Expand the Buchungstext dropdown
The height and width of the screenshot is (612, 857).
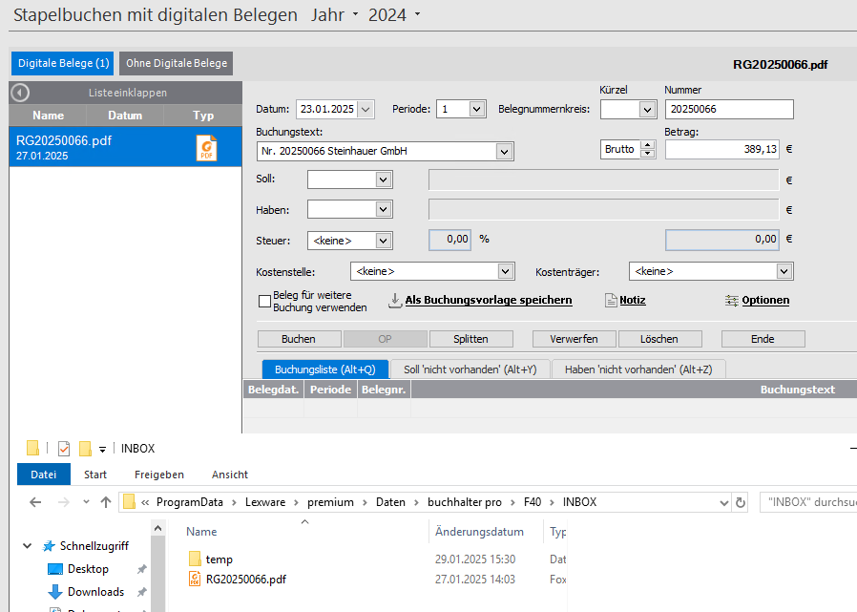tap(505, 152)
